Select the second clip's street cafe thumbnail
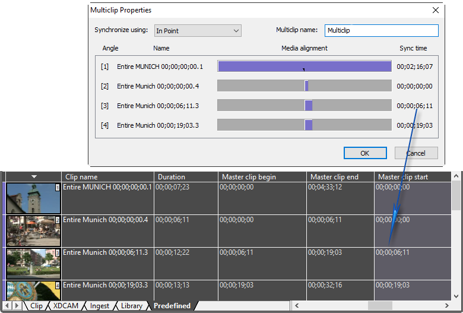The image size is (463, 313). 33,231
